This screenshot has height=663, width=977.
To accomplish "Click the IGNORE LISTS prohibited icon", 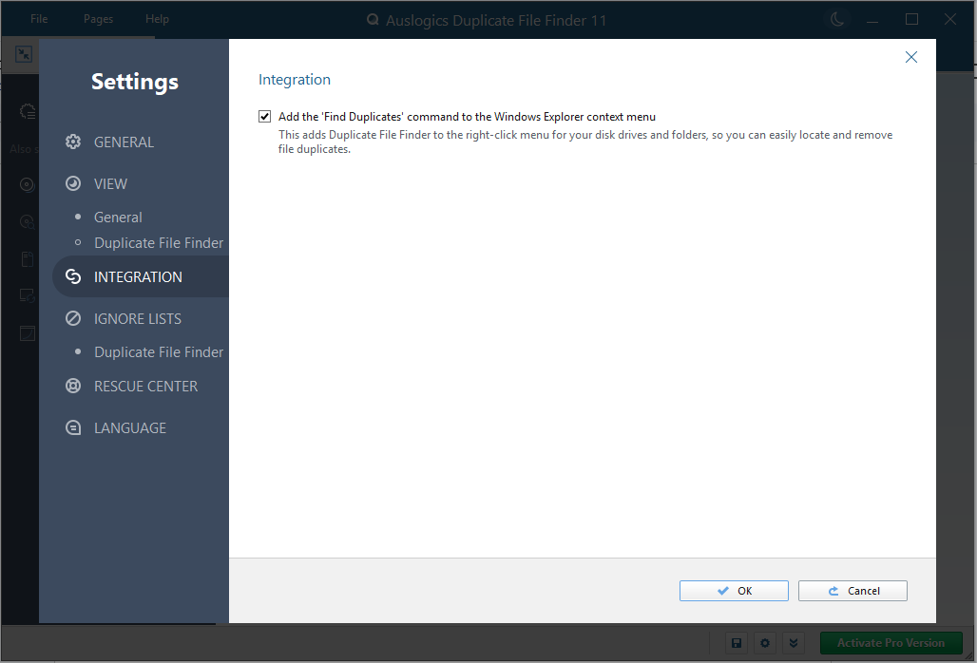I will [x=73, y=319].
